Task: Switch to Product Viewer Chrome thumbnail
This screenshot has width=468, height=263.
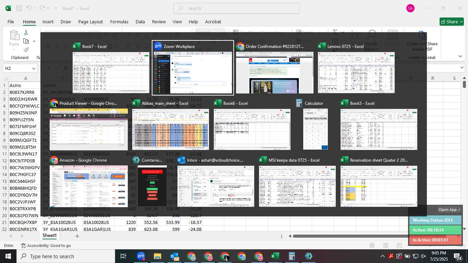Action: point(89,129)
